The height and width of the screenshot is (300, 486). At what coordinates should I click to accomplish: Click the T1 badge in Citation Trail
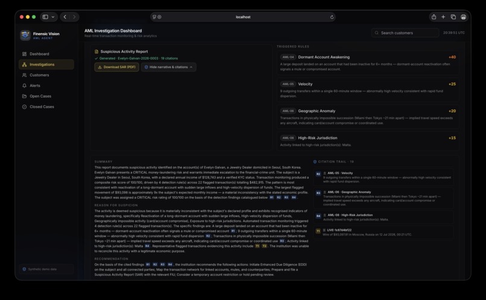coord(318,231)
